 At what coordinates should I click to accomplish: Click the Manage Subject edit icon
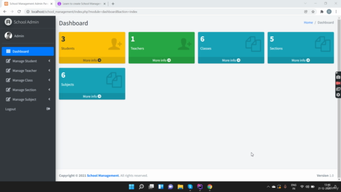(8, 99)
